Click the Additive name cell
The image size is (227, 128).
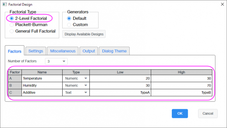click(x=42, y=93)
